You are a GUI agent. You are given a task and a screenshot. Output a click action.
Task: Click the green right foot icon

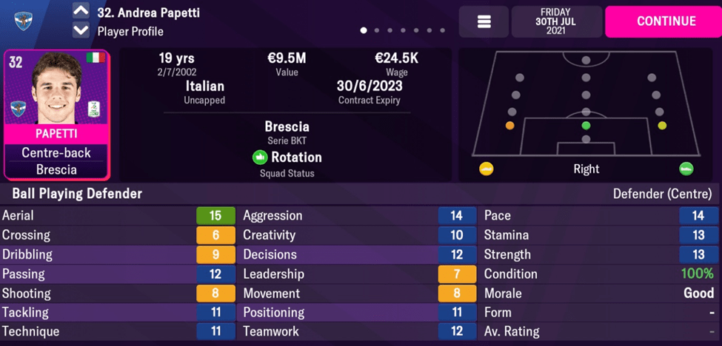tap(686, 169)
